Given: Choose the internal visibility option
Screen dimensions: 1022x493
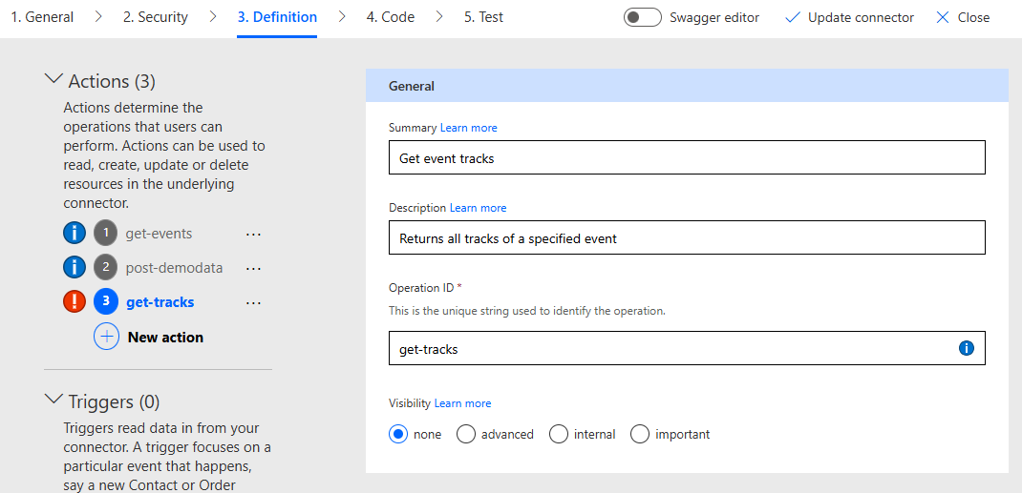Looking at the screenshot, I should coord(559,434).
